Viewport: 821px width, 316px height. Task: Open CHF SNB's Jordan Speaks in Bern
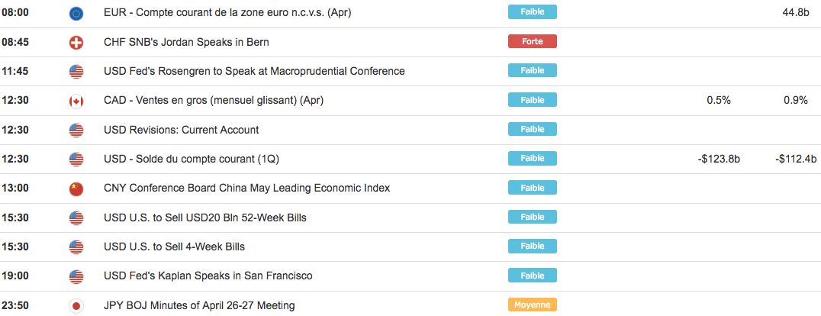coord(186,42)
